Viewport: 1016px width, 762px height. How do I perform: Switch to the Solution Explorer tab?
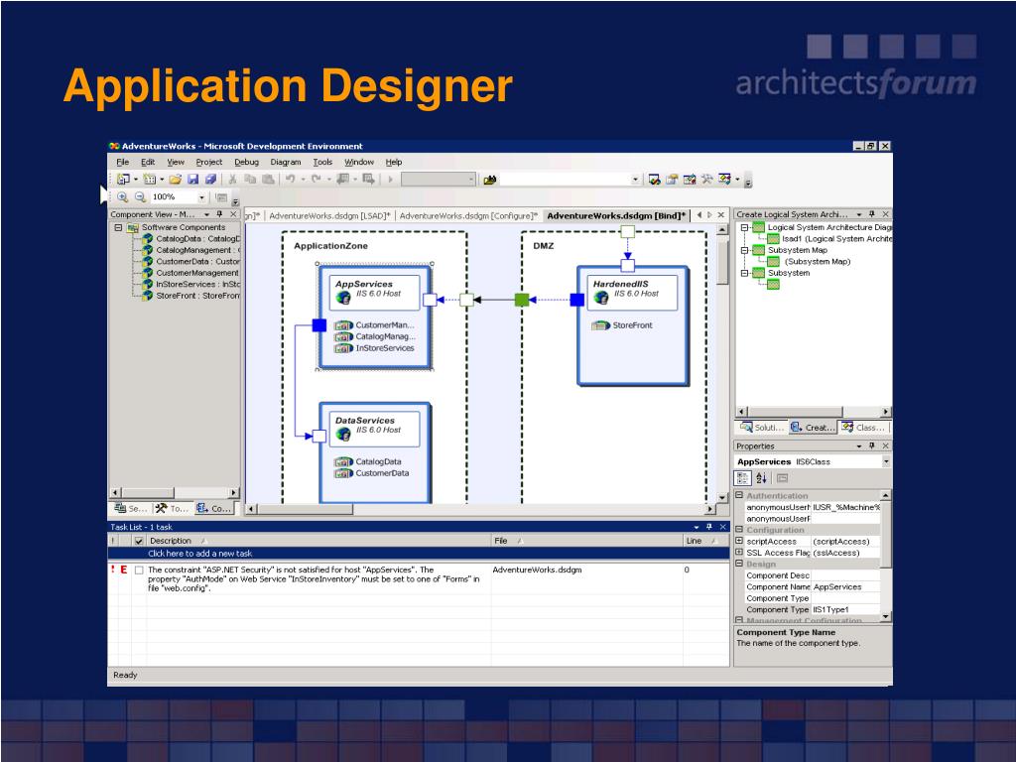coord(762,427)
